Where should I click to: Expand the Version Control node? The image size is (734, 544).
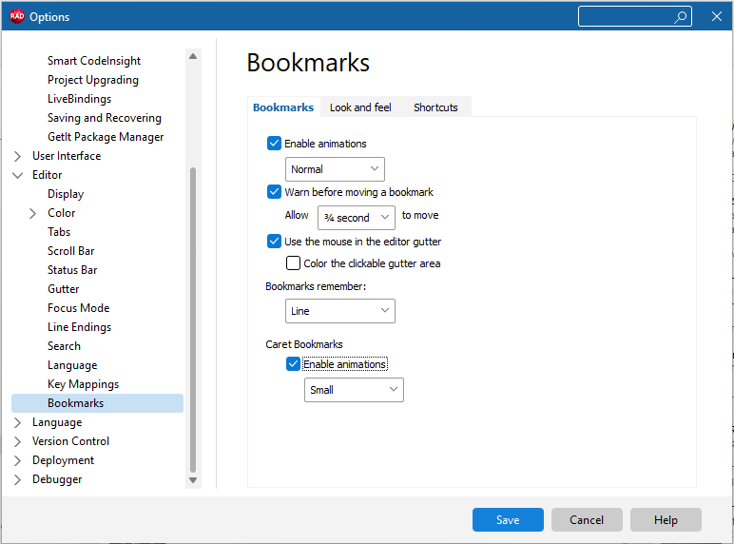pyautogui.click(x=18, y=441)
